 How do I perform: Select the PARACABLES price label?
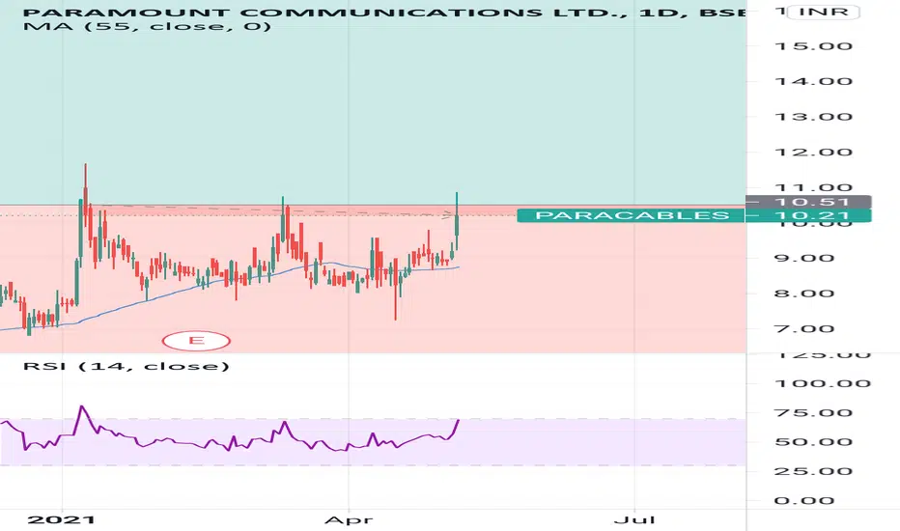coord(632,216)
